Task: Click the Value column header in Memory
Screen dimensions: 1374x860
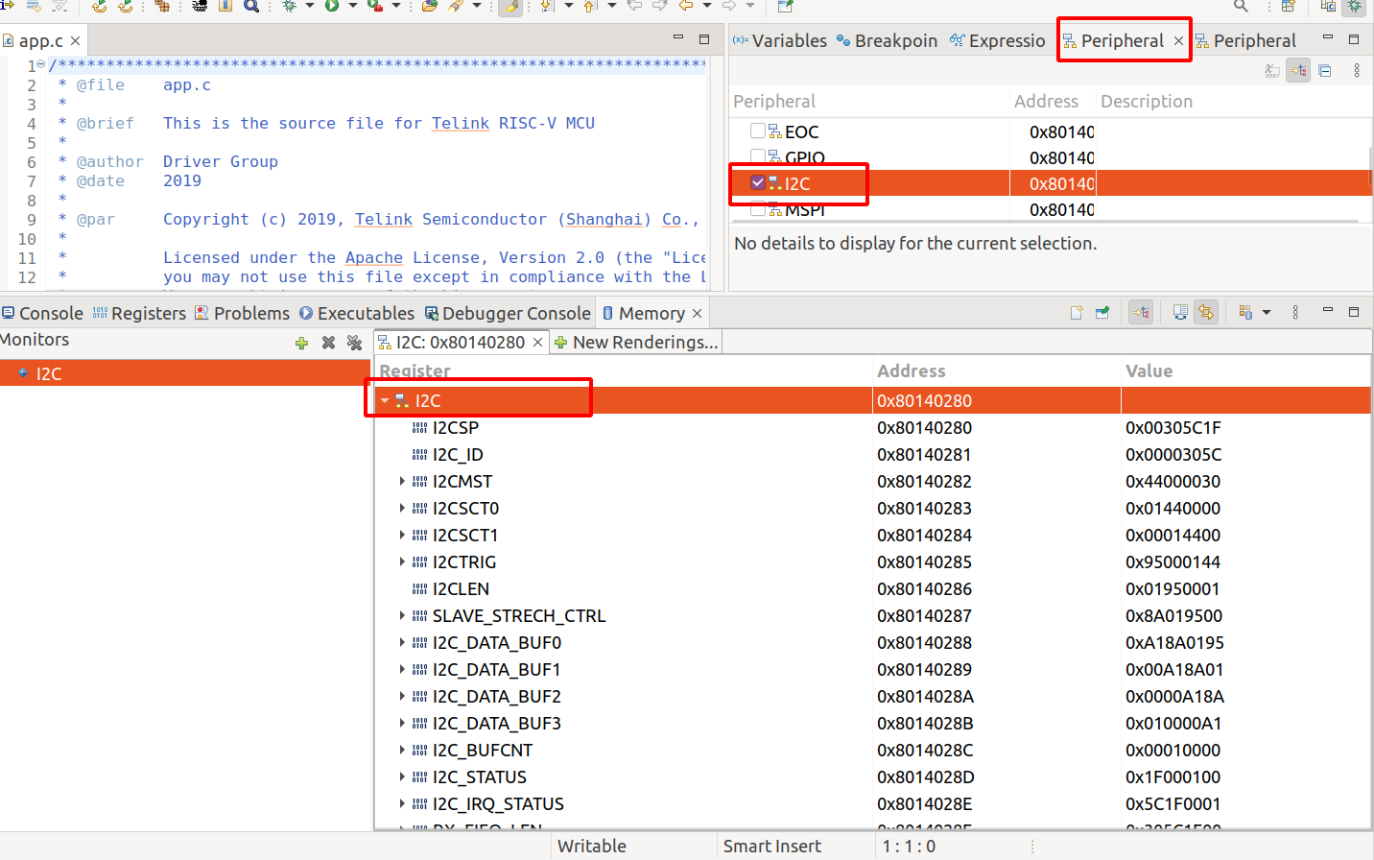Action: coord(1149,370)
